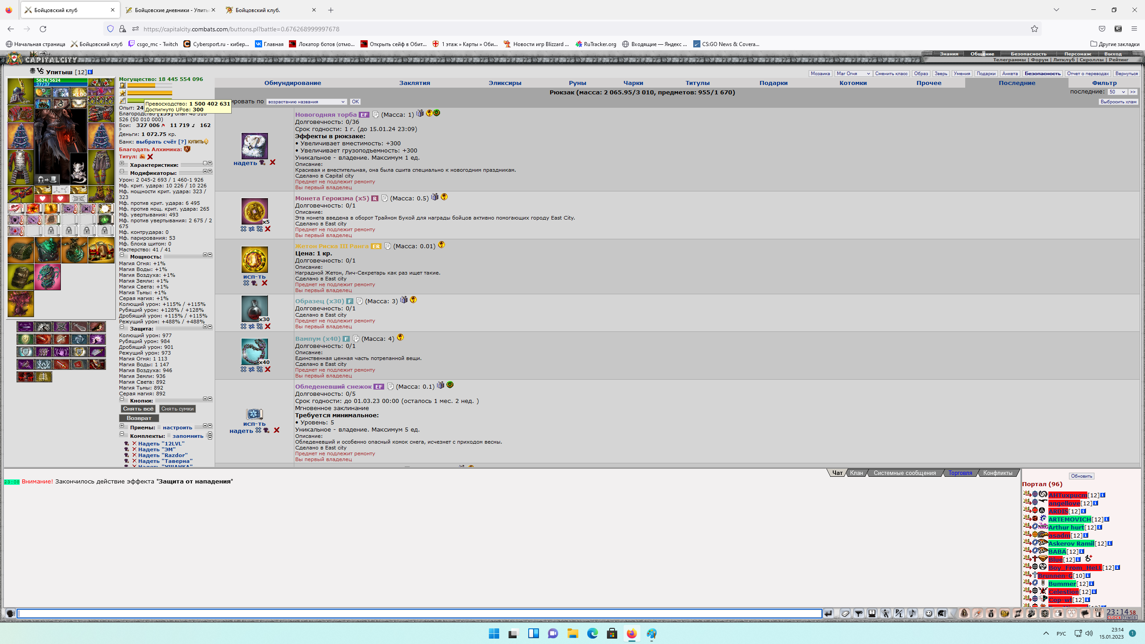
Task: Open the sort-by 'возрастанию названия' dropdown
Action: pyautogui.click(x=306, y=102)
